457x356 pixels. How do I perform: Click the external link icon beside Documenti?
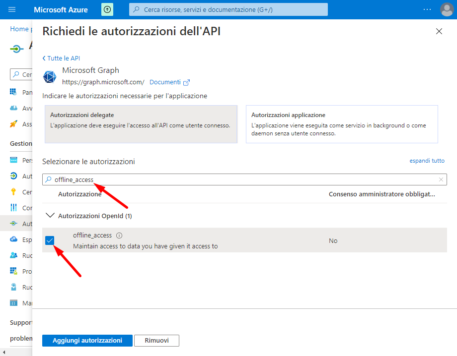click(187, 83)
